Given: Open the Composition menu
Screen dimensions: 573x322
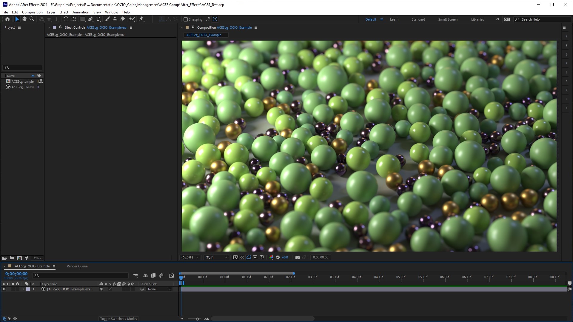Looking at the screenshot, I should pyautogui.click(x=32, y=12).
